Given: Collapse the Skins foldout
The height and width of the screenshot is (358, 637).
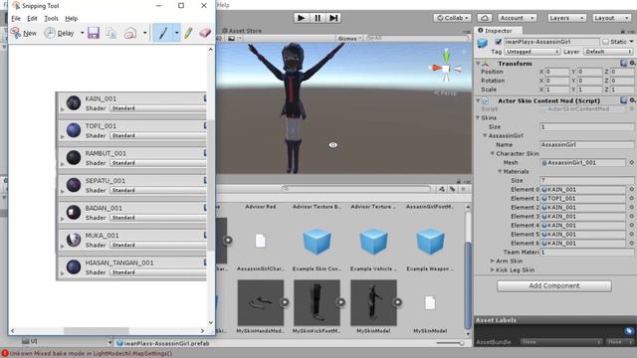Looking at the screenshot, I should (478, 117).
